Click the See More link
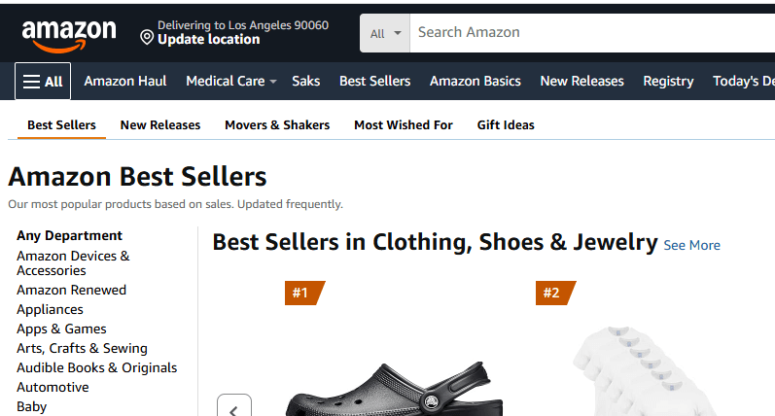 pos(691,245)
